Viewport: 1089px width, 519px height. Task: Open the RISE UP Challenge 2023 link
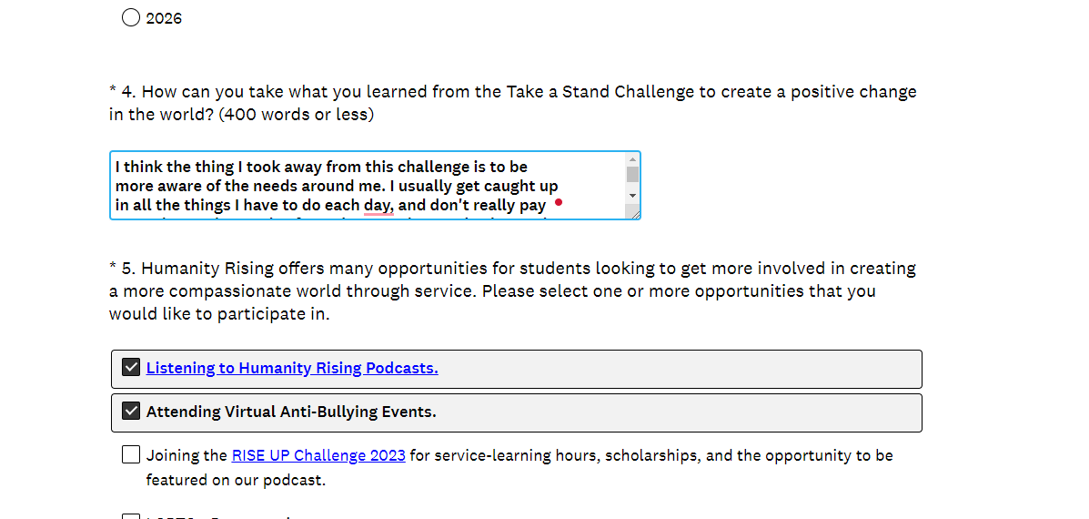pyautogui.click(x=318, y=455)
